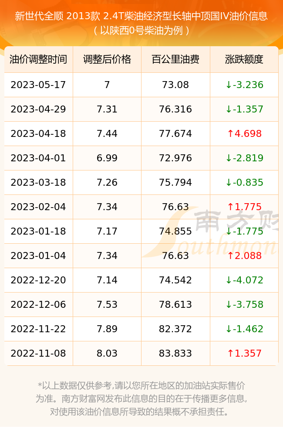Viewport: 283px width, 436px height.
Task: Click the fuel cost value 83.833
Action: click(175, 354)
